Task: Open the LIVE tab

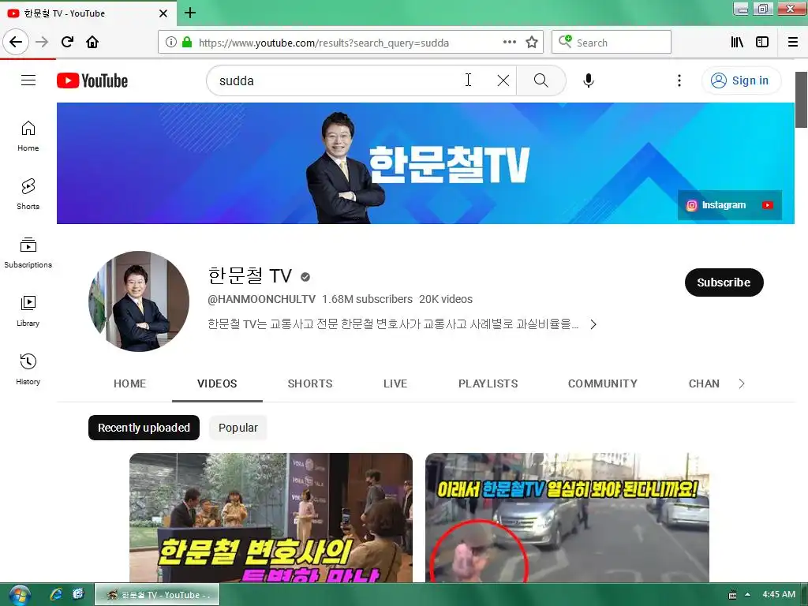Action: (395, 384)
